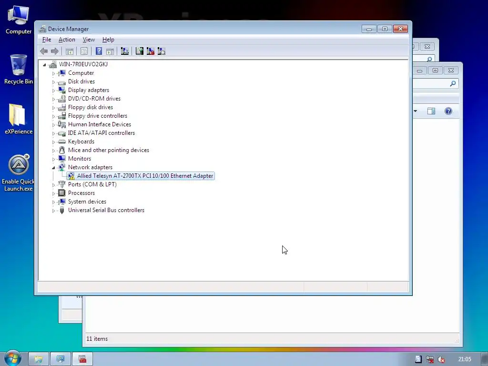The width and height of the screenshot is (488, 366).
Task: Open the Action menu
Action: pos(67,40)
